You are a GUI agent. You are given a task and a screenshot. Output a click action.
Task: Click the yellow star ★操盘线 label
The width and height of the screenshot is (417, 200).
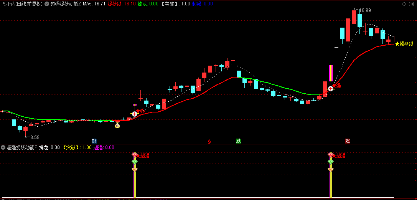click(404, 44)
